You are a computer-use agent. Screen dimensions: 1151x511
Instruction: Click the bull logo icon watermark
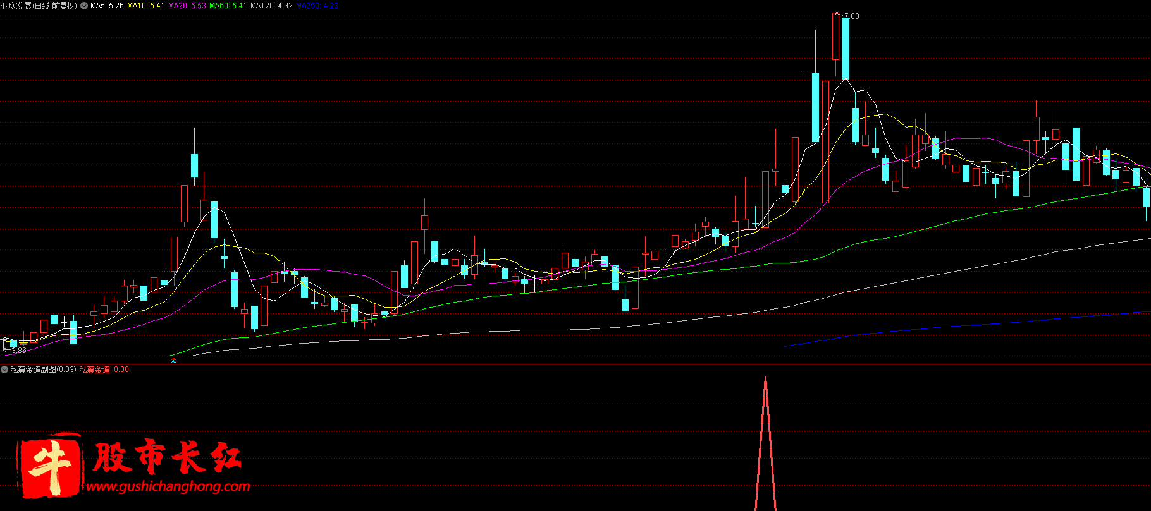pos(51,466)
